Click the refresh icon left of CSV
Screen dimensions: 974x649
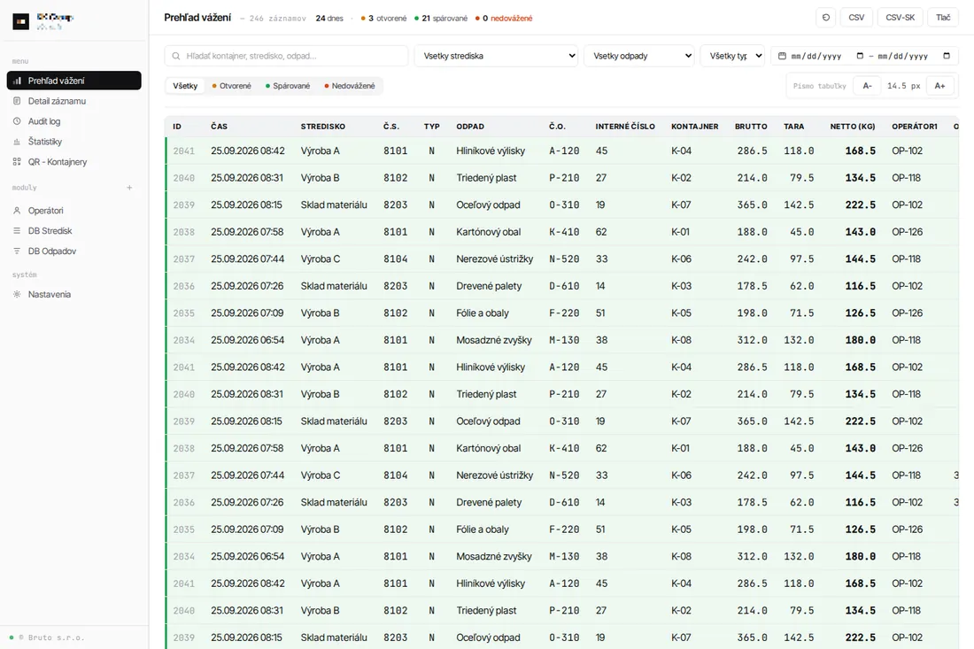point(825,18)
